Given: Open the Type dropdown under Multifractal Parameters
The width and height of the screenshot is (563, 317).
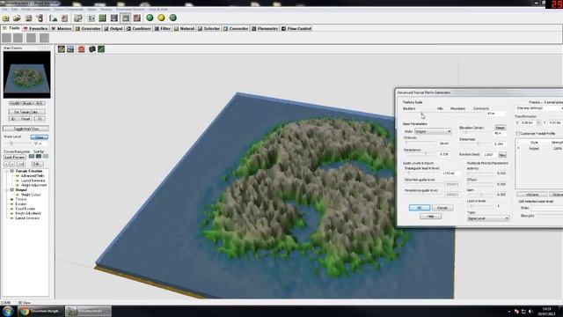Looking at the screenshot, I should coord(487,218).
